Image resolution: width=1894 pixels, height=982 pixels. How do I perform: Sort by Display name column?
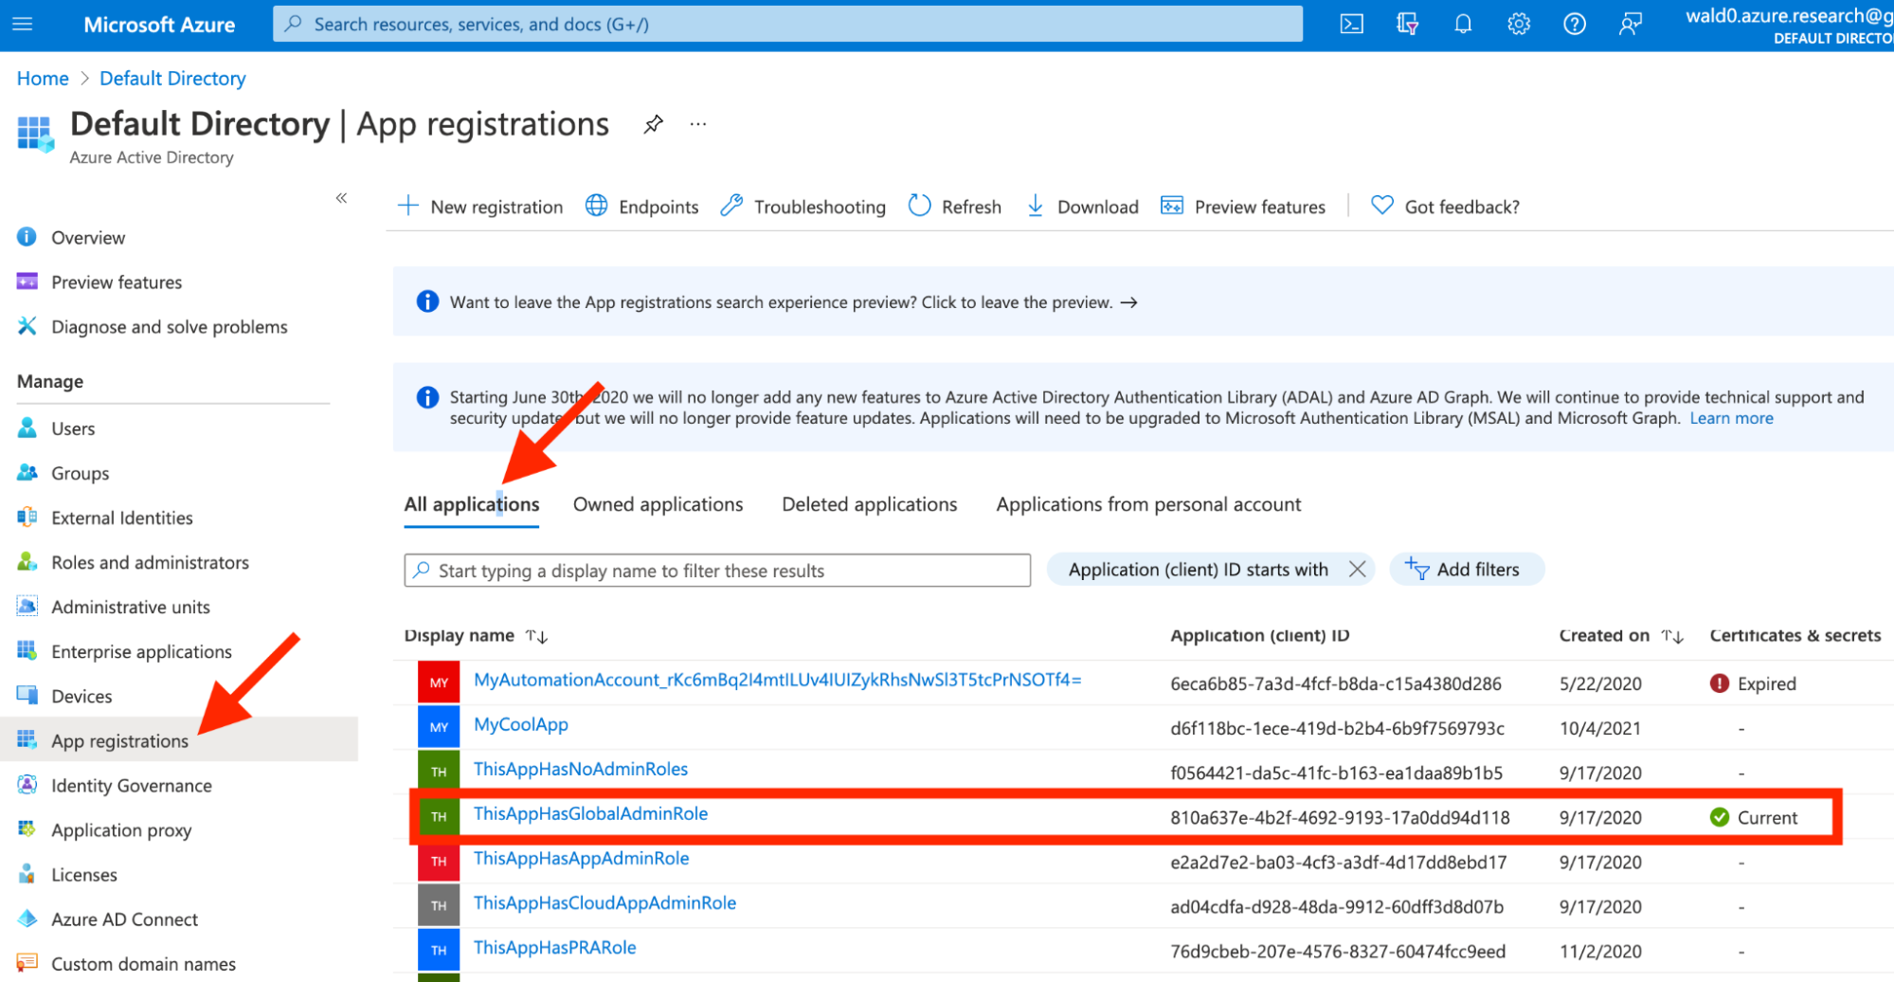[537, 636]
